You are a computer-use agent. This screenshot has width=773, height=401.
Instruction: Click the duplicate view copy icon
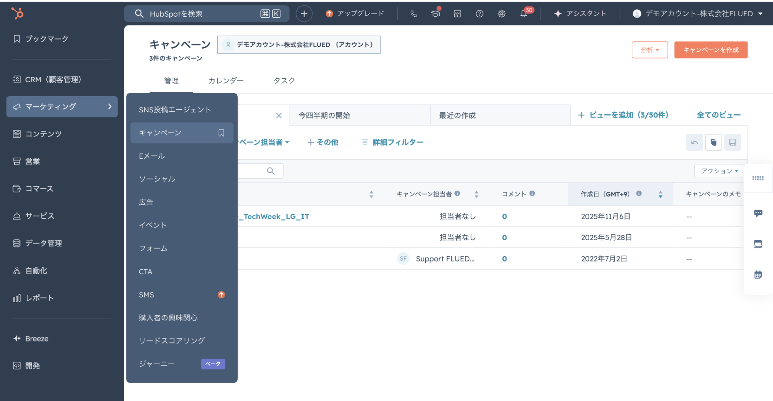click(713, 143)
